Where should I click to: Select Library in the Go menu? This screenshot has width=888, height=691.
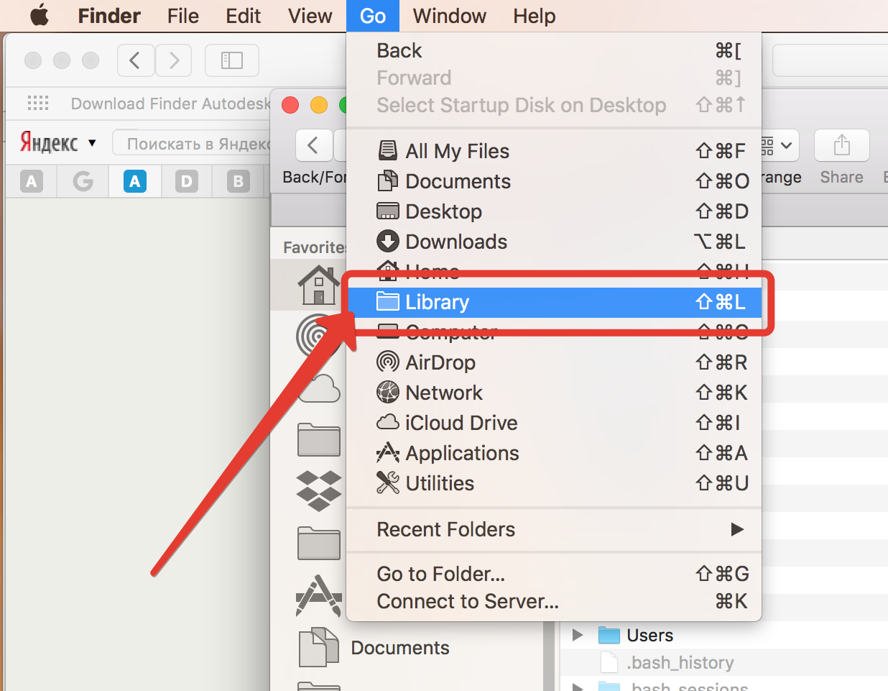554,302
